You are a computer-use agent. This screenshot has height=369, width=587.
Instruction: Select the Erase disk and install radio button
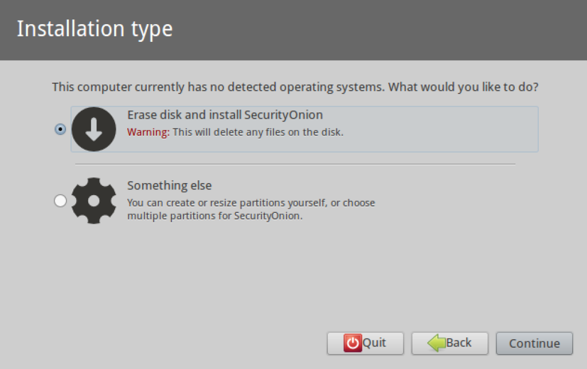pos(60,130)
